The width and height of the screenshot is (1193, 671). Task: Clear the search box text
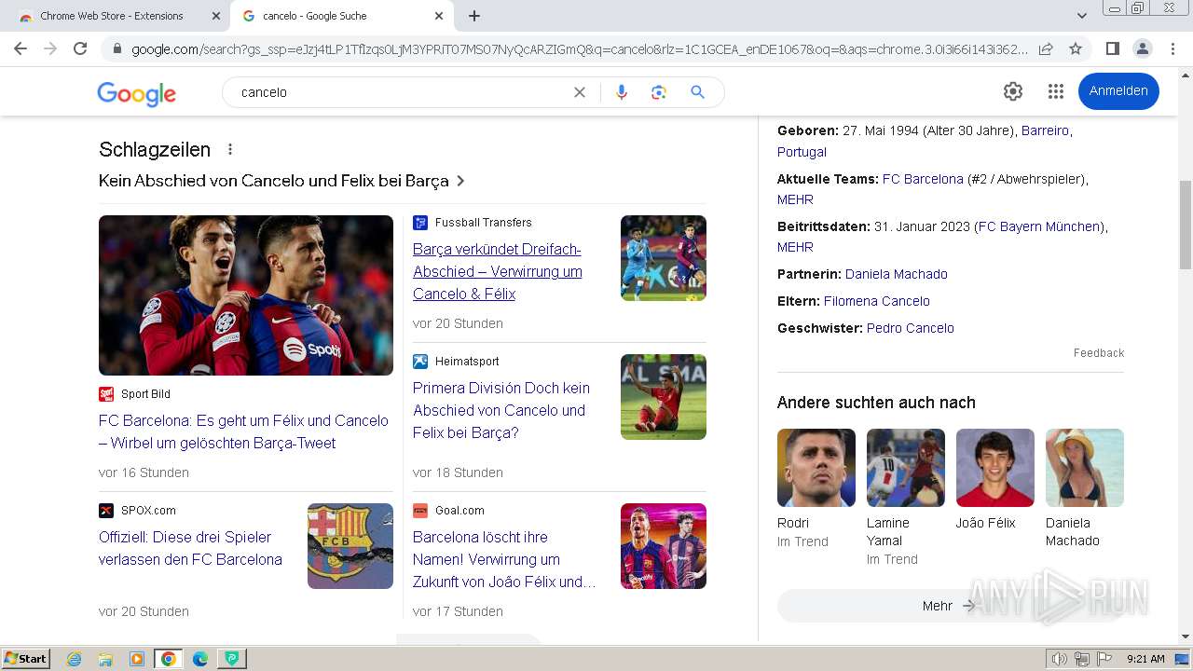tap(580, 92)
